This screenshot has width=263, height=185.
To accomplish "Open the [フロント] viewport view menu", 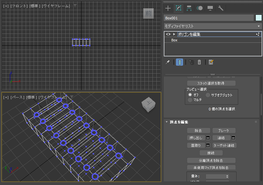I will (x=19, y=6).
